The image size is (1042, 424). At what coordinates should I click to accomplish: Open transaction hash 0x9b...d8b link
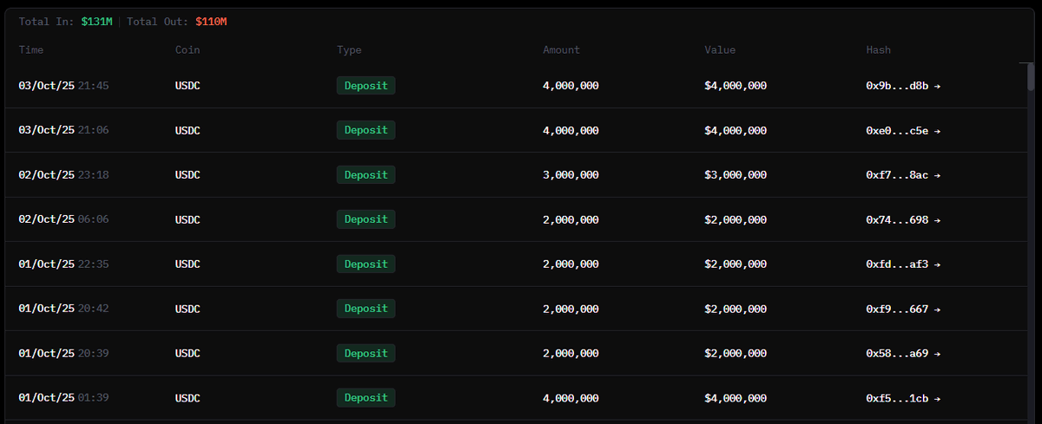click(x=903, y=86)
